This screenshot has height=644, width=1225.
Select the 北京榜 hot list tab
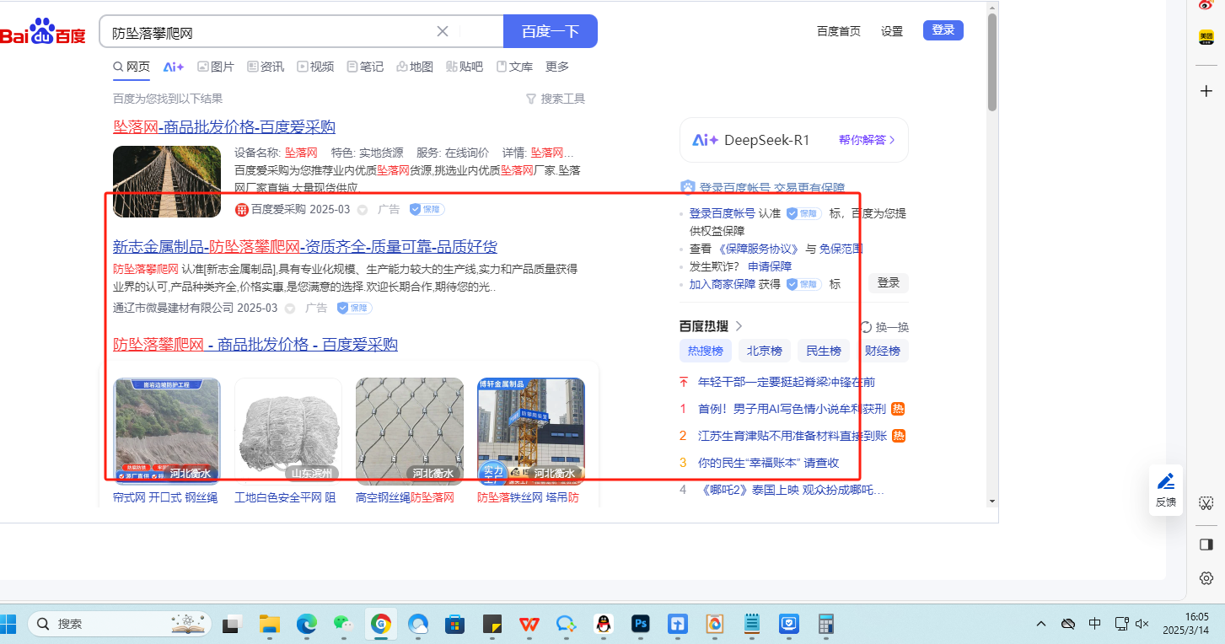click(x=766, y=351)
